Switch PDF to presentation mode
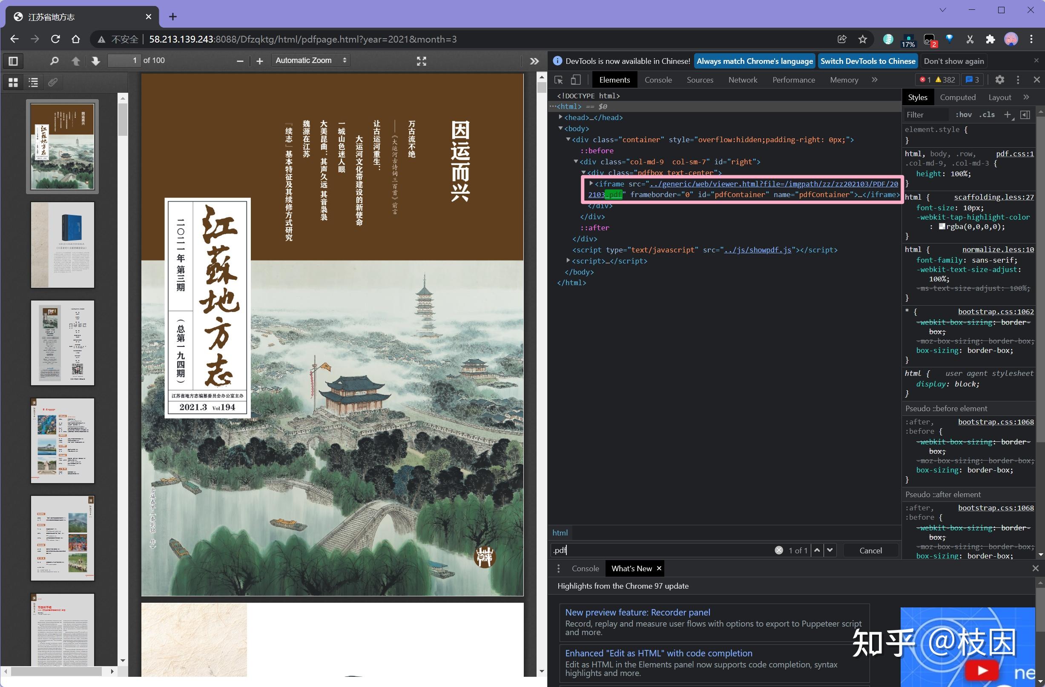The height and width of the screenshot is (687, 1045). click(422, 61)
